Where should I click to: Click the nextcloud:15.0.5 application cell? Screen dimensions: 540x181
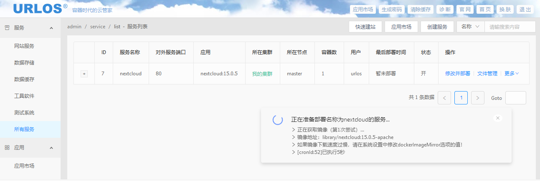[x=219, y=74]
